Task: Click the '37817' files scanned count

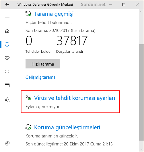Action: tap(72, 40)
